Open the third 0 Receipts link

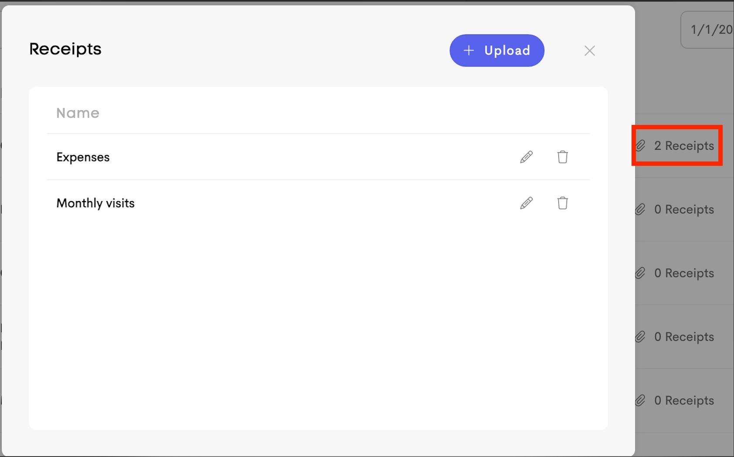point(684,337)
